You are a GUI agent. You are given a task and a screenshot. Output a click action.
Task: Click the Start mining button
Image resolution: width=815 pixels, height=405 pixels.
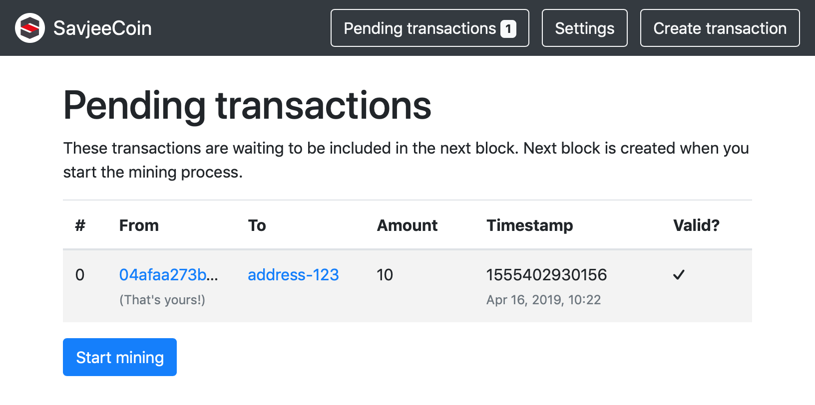(120, 357)
